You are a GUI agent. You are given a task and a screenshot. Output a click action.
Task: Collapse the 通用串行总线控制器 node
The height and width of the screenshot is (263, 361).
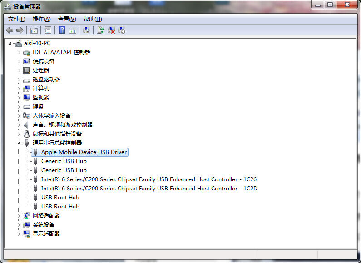(x=19, y=143)
